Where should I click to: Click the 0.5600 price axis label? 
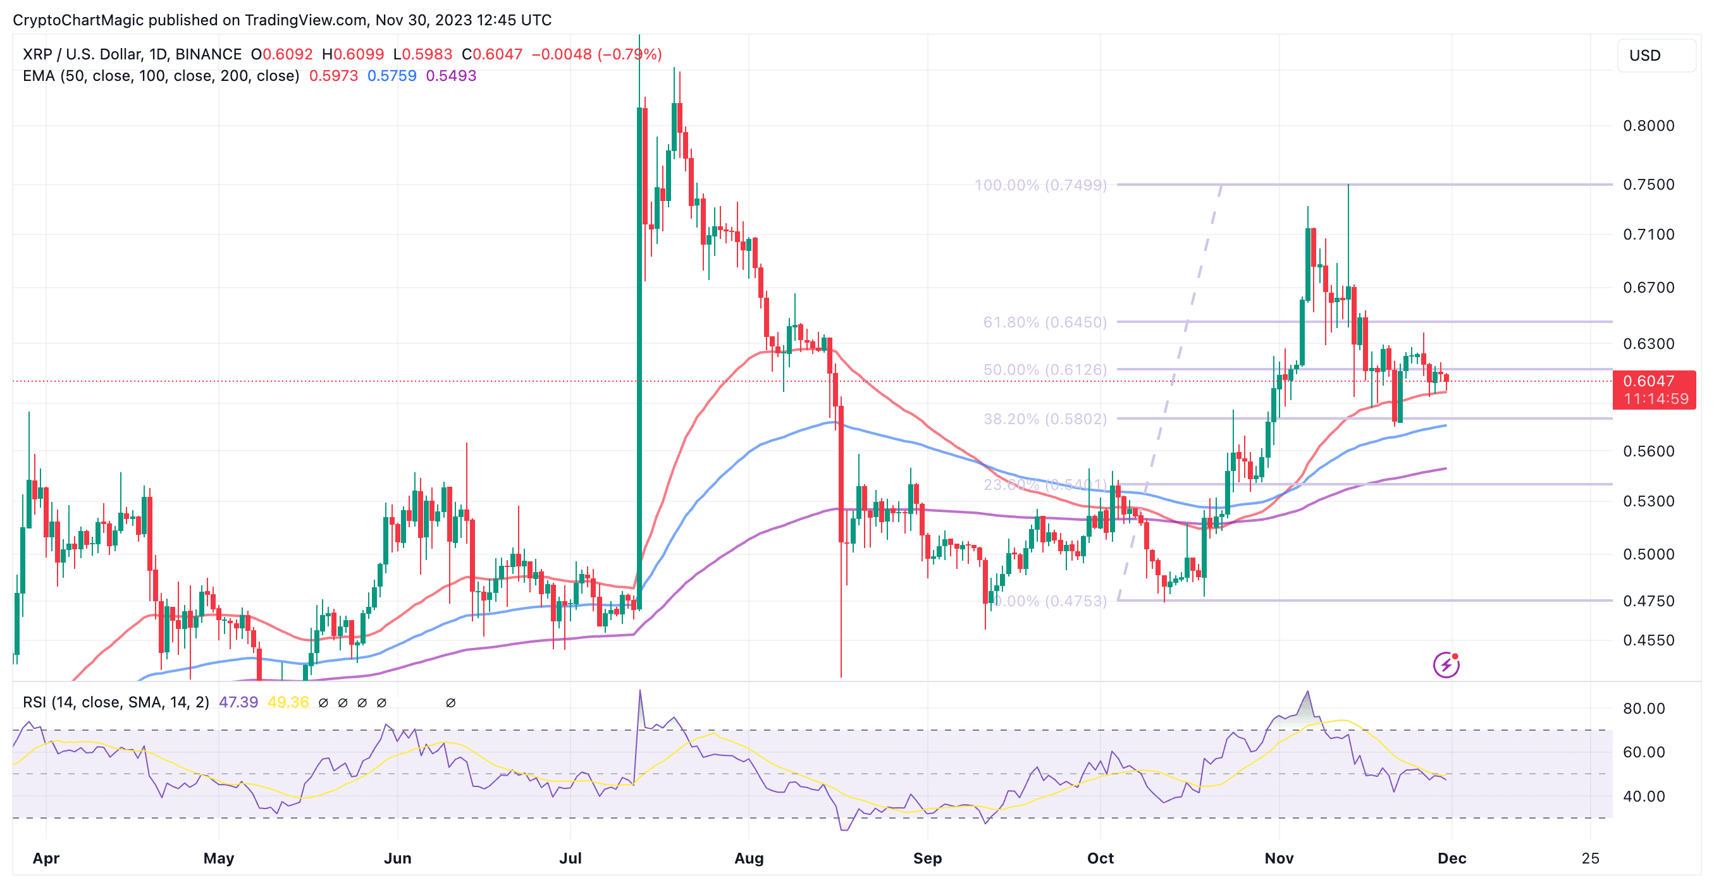click(x=1649, y=451)
